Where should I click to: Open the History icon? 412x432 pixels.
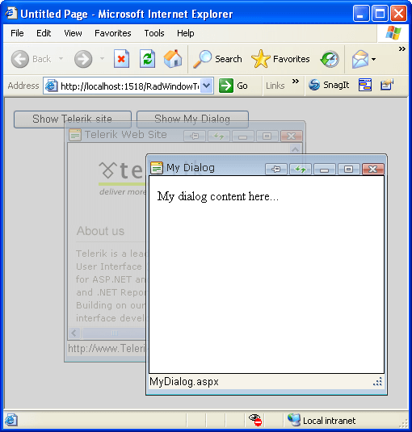coord(330,59)
